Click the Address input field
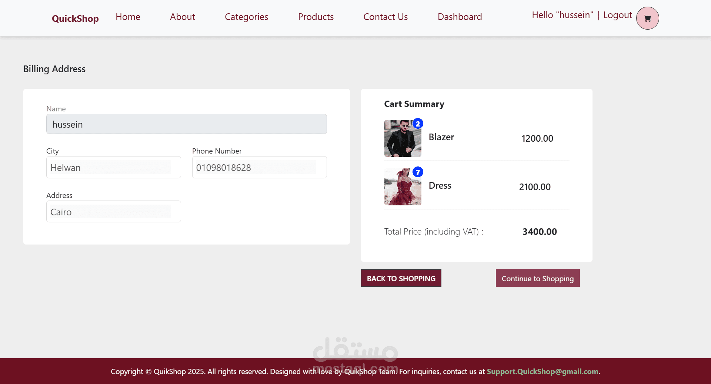711x384 pixels. (113, 212)
